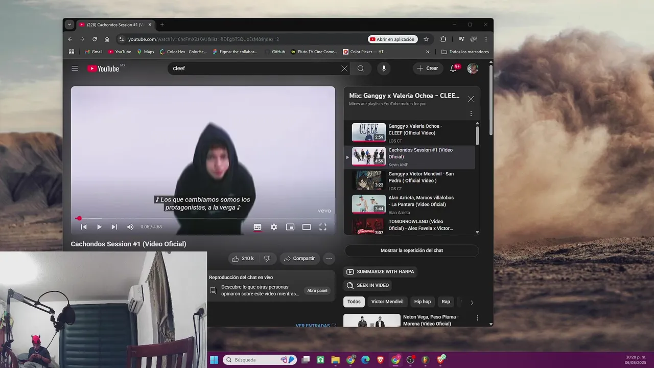
Task: Open the Chrome tab search dropdown
Action: (x=70, y=25)
